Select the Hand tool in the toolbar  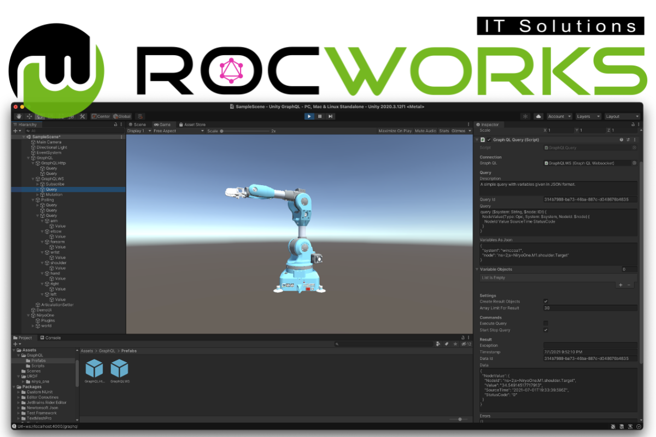(19, 116)
